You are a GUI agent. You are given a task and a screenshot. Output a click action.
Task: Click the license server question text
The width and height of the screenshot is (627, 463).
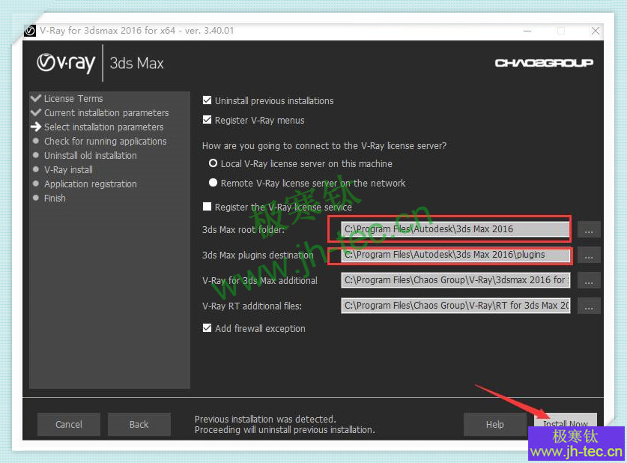(324, 146)
